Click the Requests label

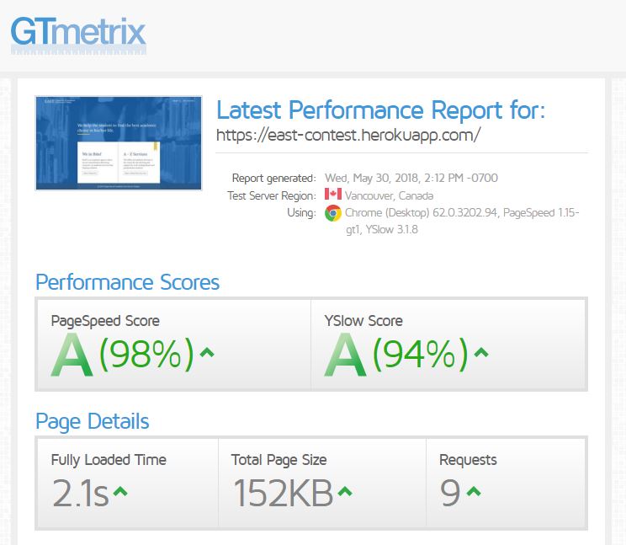(x=468, y=460)
